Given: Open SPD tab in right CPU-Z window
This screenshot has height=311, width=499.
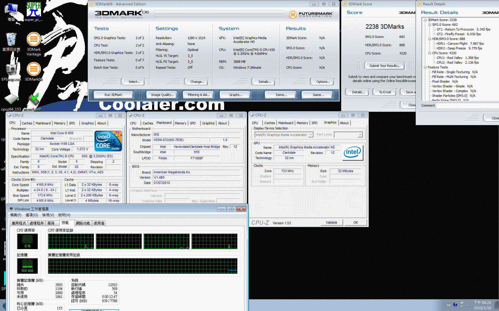Looking at the screenshot, I should tap(315, 123).
